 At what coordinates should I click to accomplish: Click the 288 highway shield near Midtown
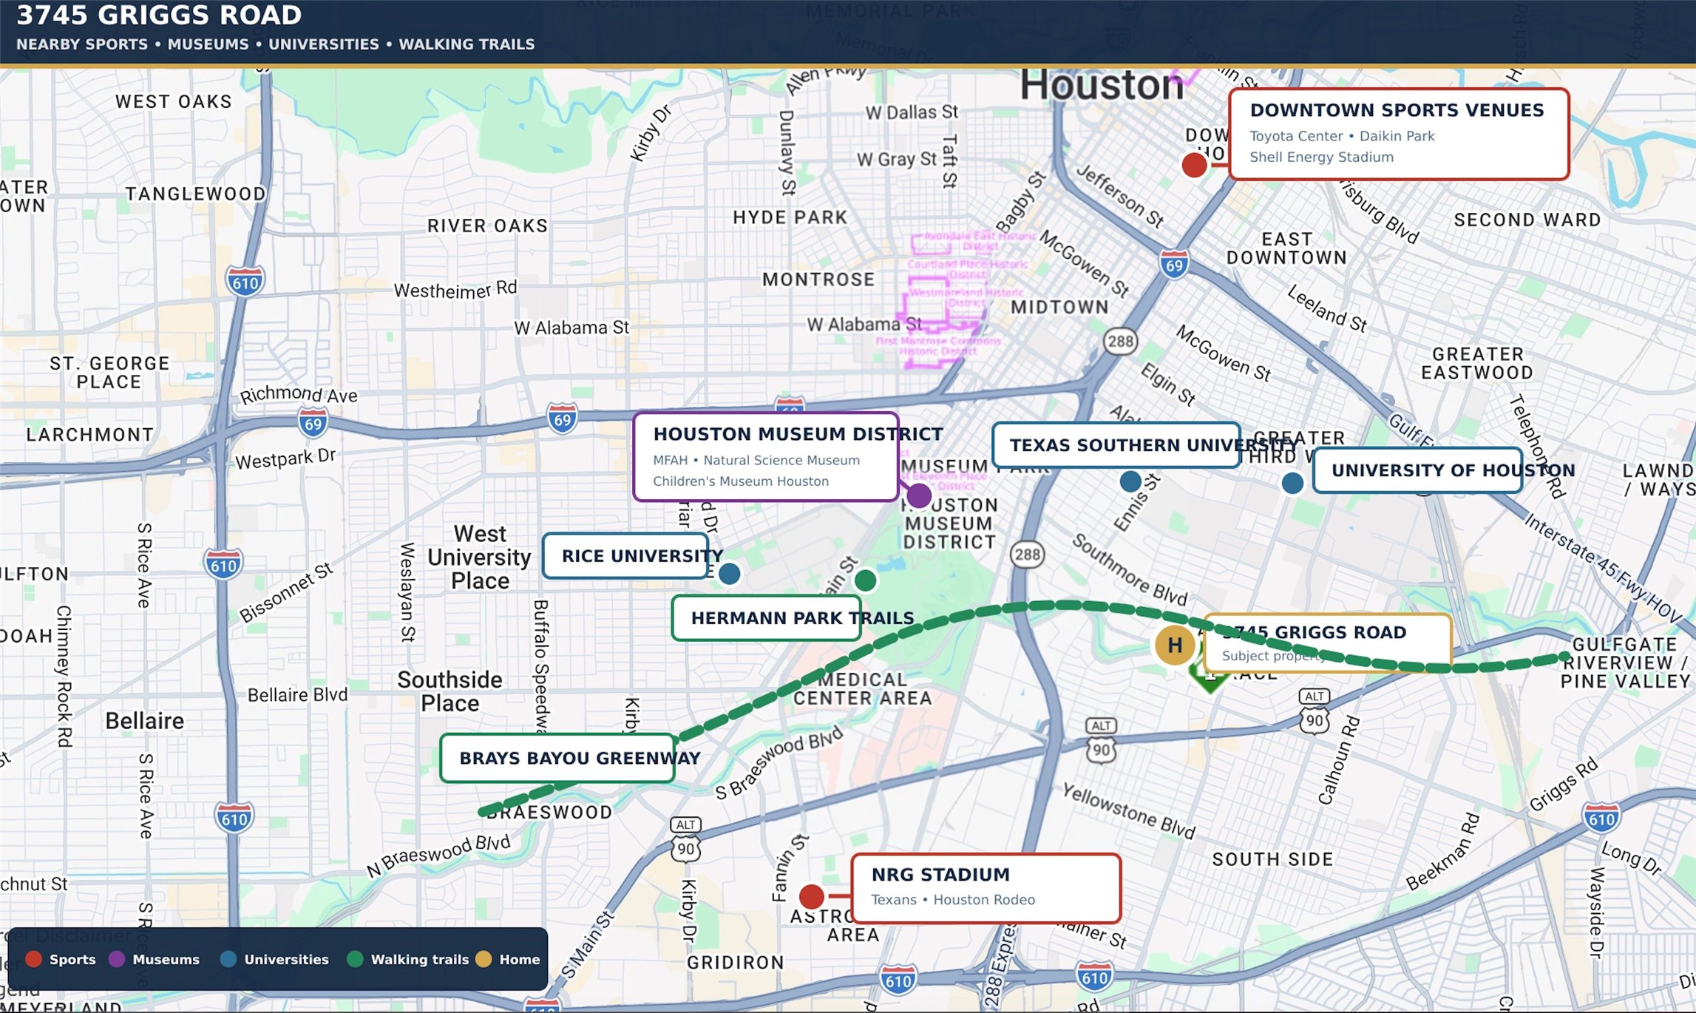tap(1120, 341)
